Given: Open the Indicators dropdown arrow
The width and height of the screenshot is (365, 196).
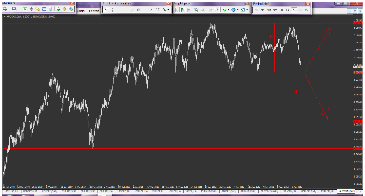Looking at the screenshot, I should coord(229,10).
